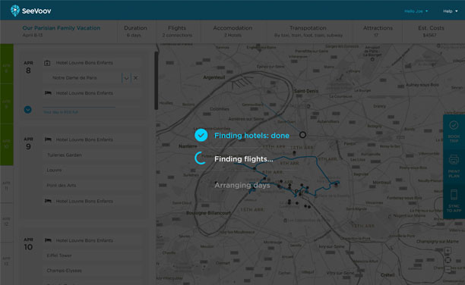465x285 pixels.
Task: Remove Notre Dame de Paris with X
Action: click(x=135, y=78)
